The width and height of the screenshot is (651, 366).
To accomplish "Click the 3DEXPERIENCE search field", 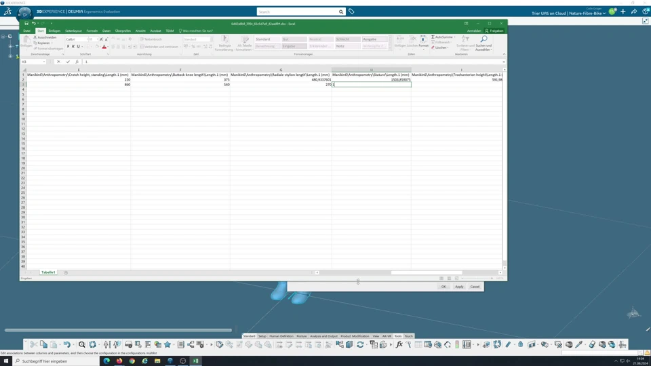I will [x=298, y=12].
